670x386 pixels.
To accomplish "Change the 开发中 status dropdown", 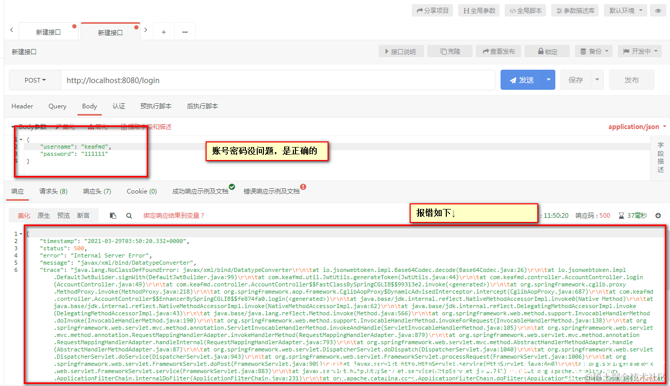I will (x=640, y=52).
